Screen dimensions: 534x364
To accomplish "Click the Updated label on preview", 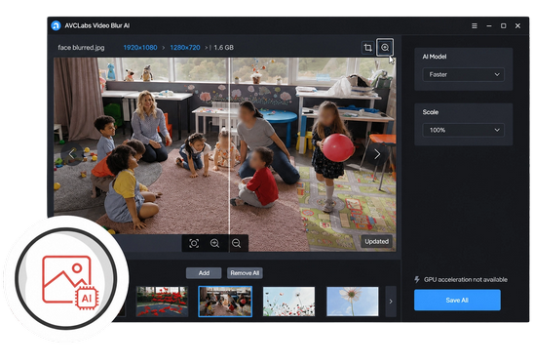I will click(377, 242).
